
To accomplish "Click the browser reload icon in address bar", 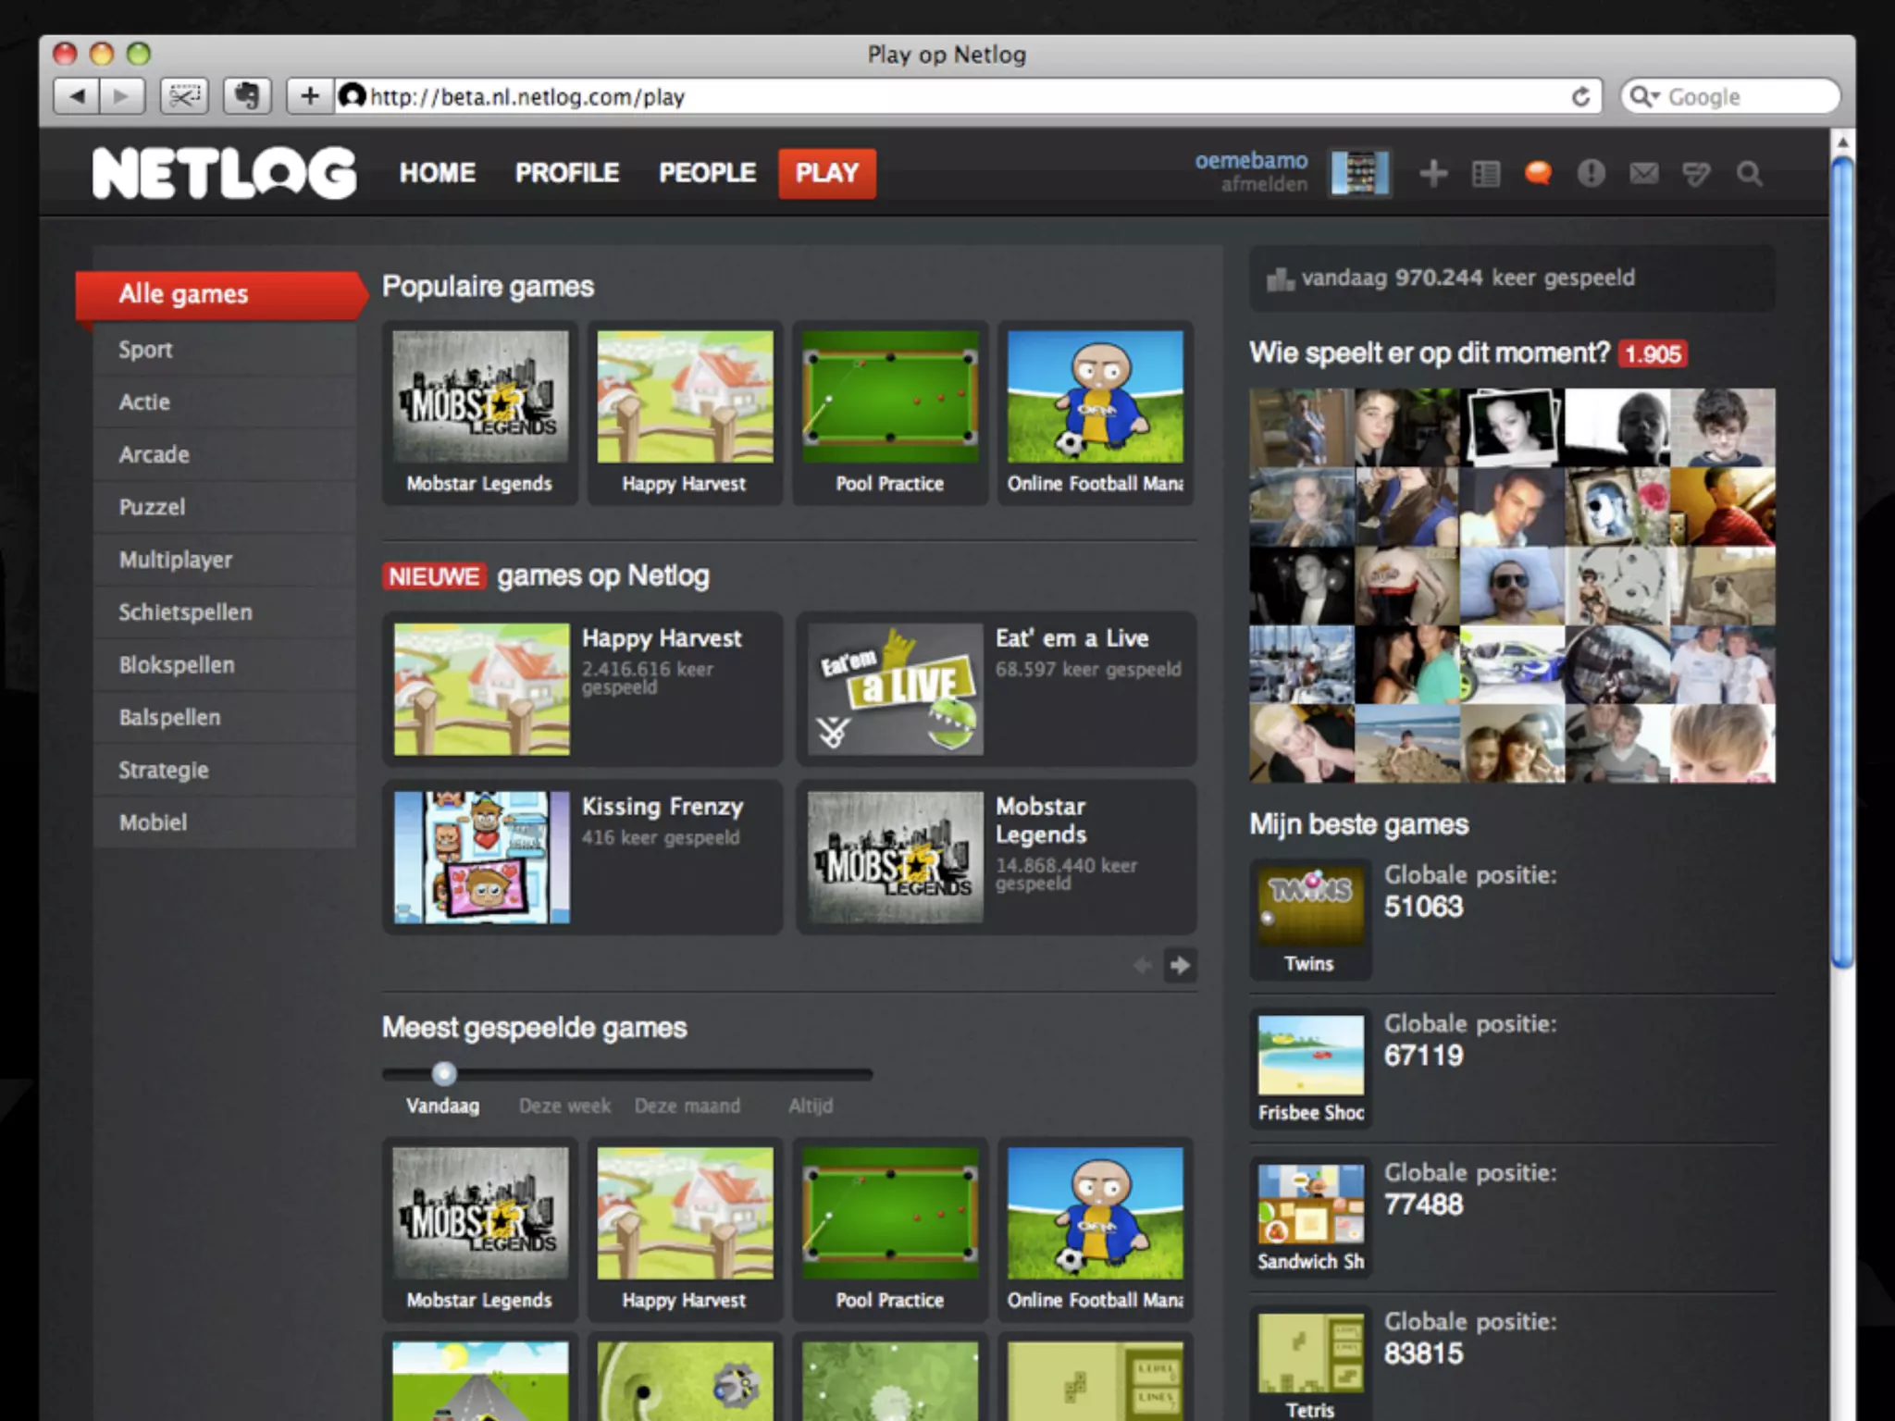I will 1581,96.
